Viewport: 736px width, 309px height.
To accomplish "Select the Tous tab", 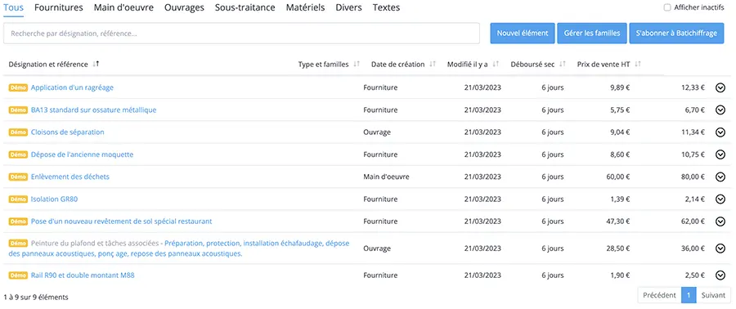I will tap(13, 7).
